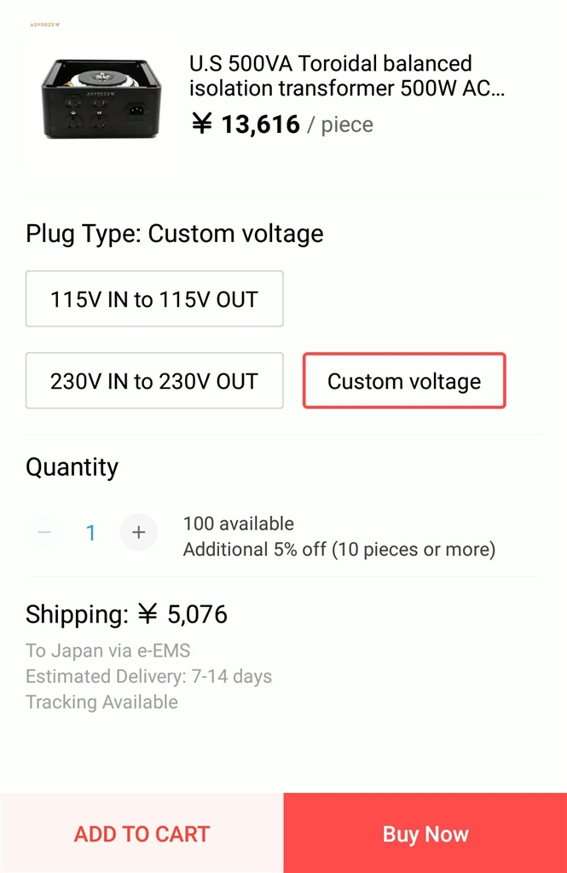The width and height of the screenshot is (567, 873).
Task: Click the Estimated Delivery: 7-14 days text
Action: pos(149,677)
